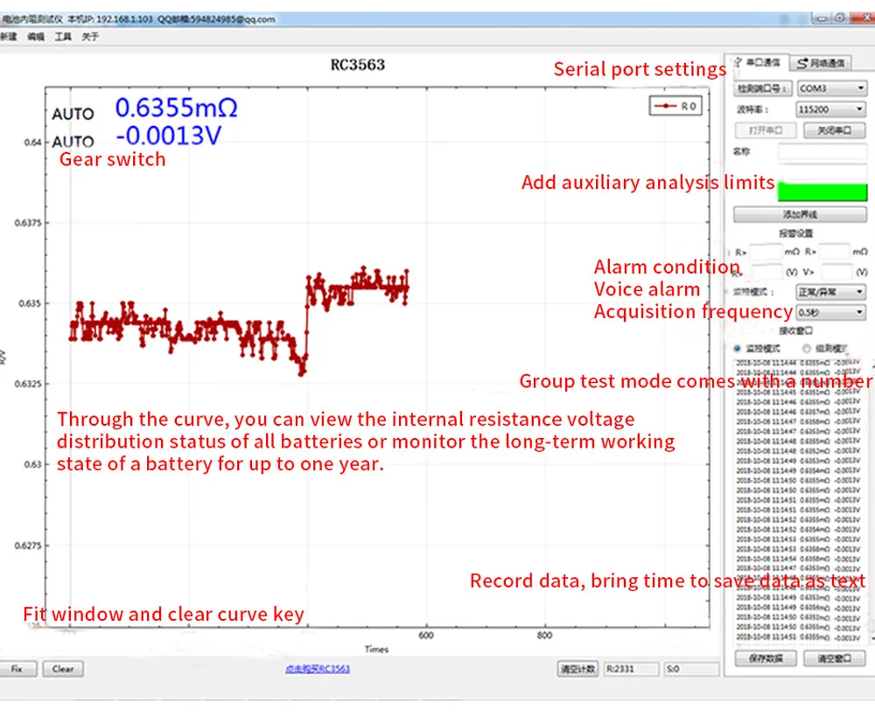The height and width of the screenshot is (723, 875).
Task: Click the 打开串口 open port button
Action: pos(765,130)
